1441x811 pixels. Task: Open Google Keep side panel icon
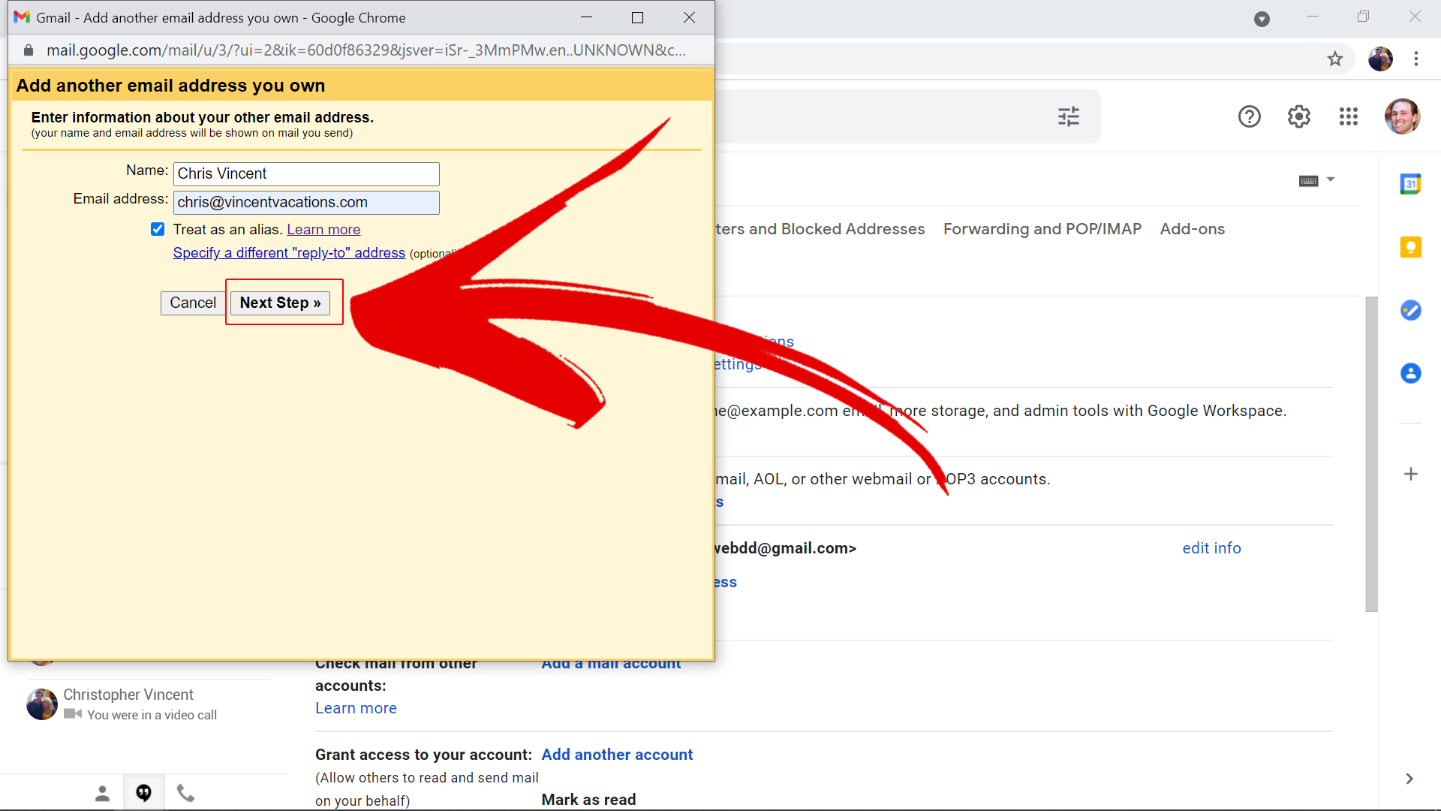pos(1411,247)
